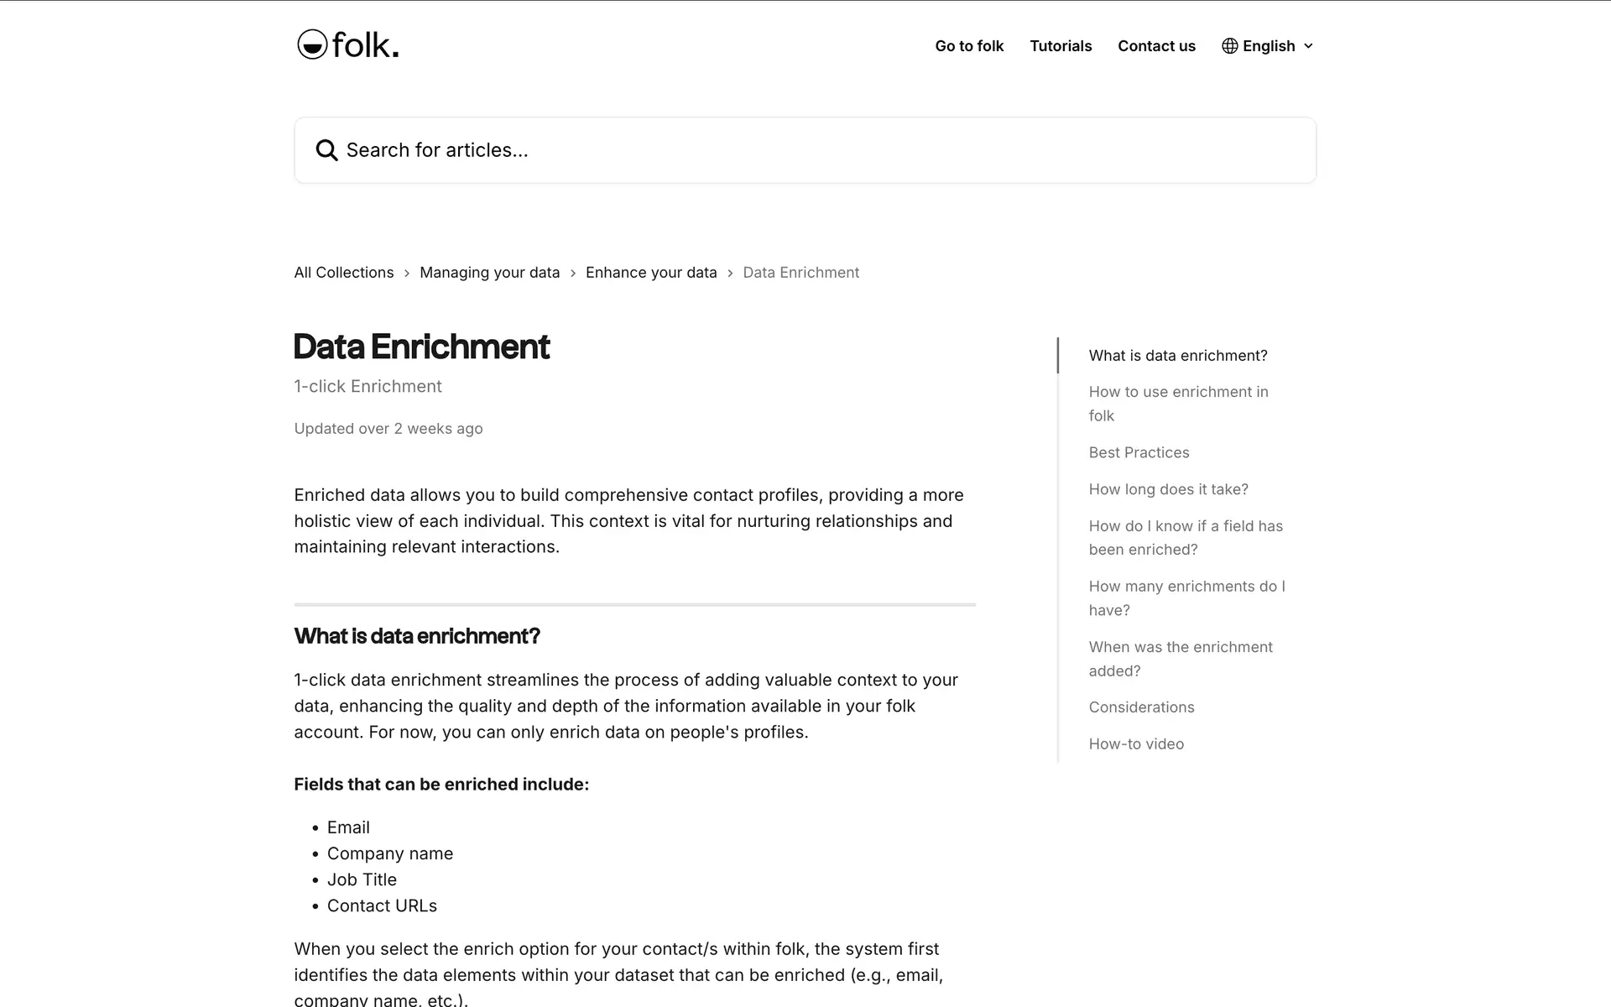1611x1007 pixels.
Task: Go to When was the enrichment added
Action: tap(1180, 659)
